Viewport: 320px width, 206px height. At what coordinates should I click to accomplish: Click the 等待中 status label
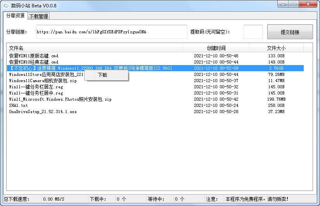point(156,199)
